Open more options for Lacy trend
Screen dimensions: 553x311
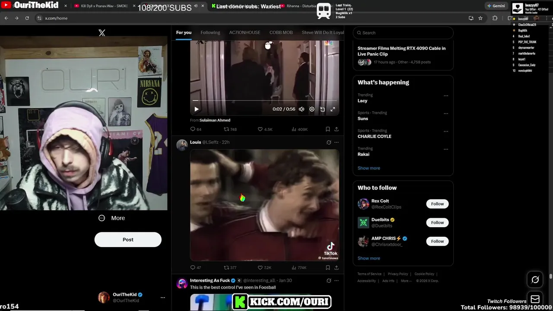pos(446,96)
